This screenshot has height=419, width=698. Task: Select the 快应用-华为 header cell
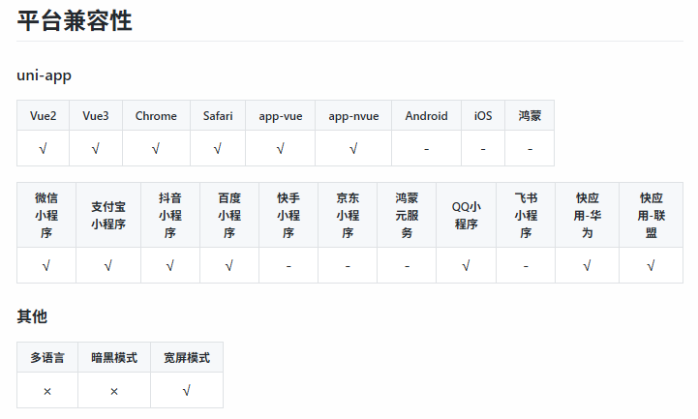[x=588, y=215]
